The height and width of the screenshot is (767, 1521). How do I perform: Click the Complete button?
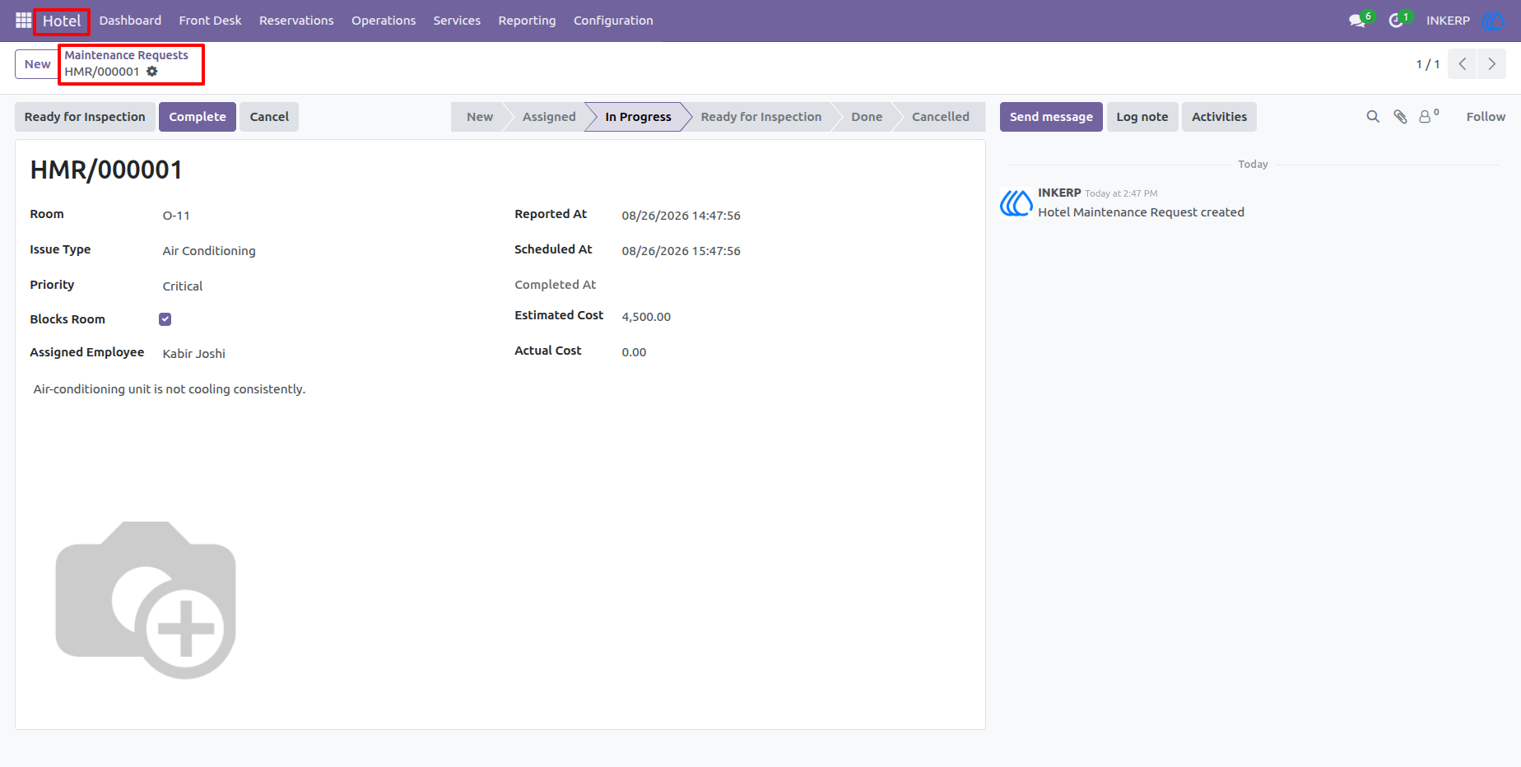point(198,117)
